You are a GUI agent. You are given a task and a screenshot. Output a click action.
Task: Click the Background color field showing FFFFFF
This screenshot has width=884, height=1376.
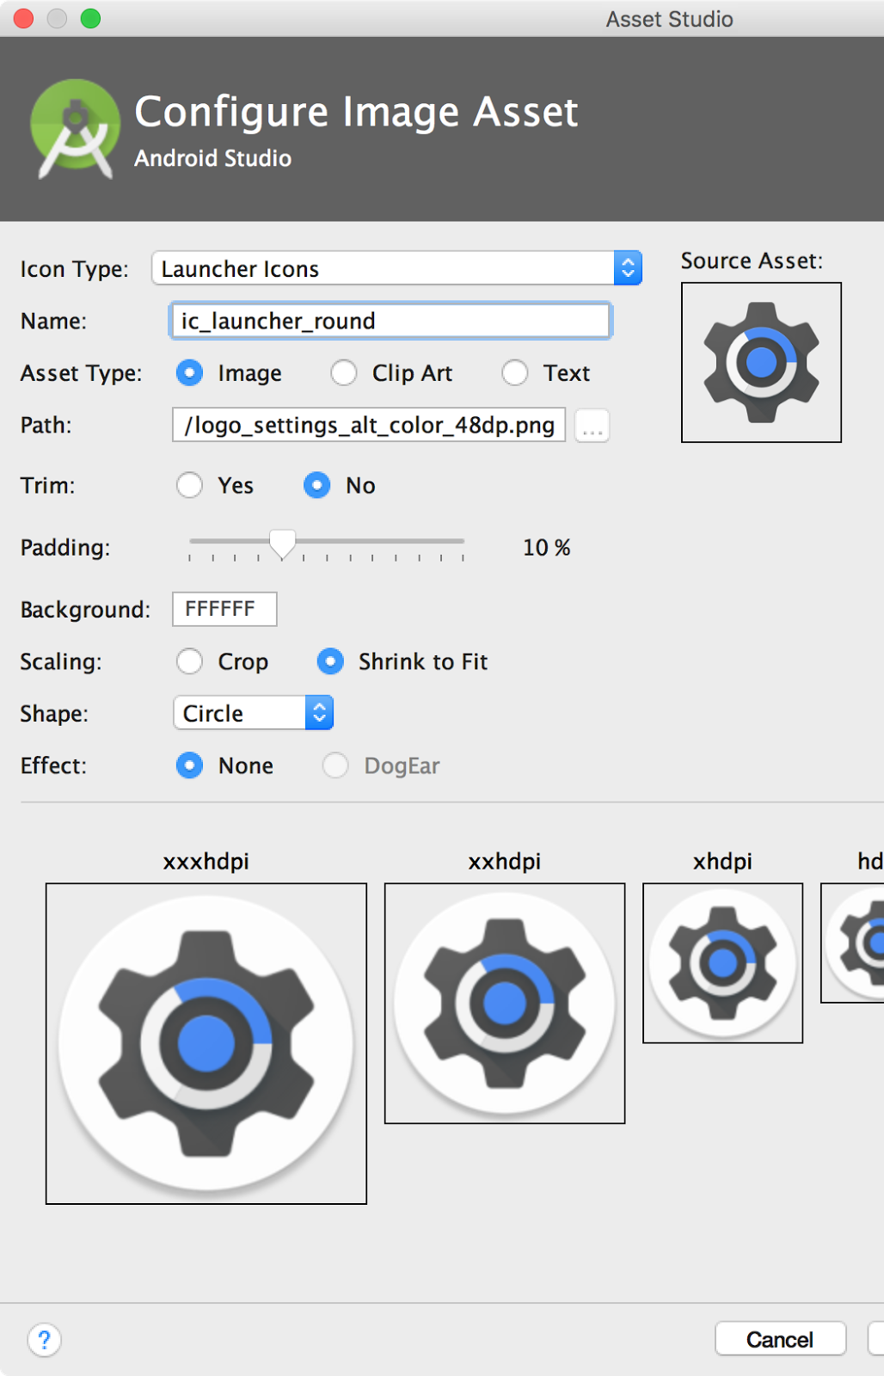pos(224,609)
